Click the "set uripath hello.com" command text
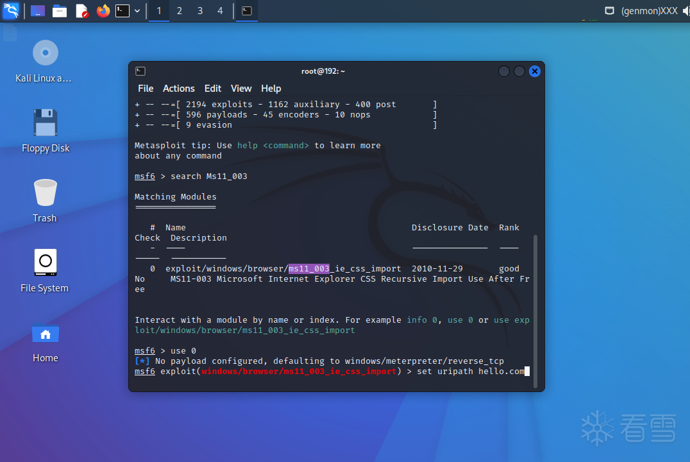Image resolution: width=690 pixels, height=462 pixels. (471, 372)
